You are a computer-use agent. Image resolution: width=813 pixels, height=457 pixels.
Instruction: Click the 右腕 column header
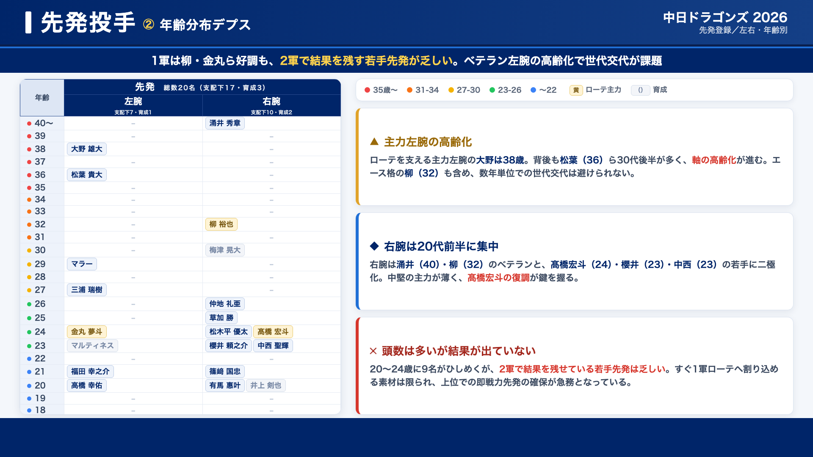271,105
